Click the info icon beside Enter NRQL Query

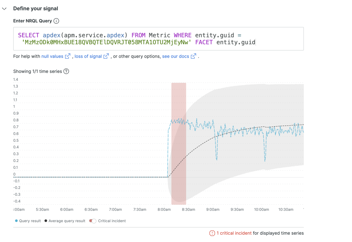click(x=56, y=21)
